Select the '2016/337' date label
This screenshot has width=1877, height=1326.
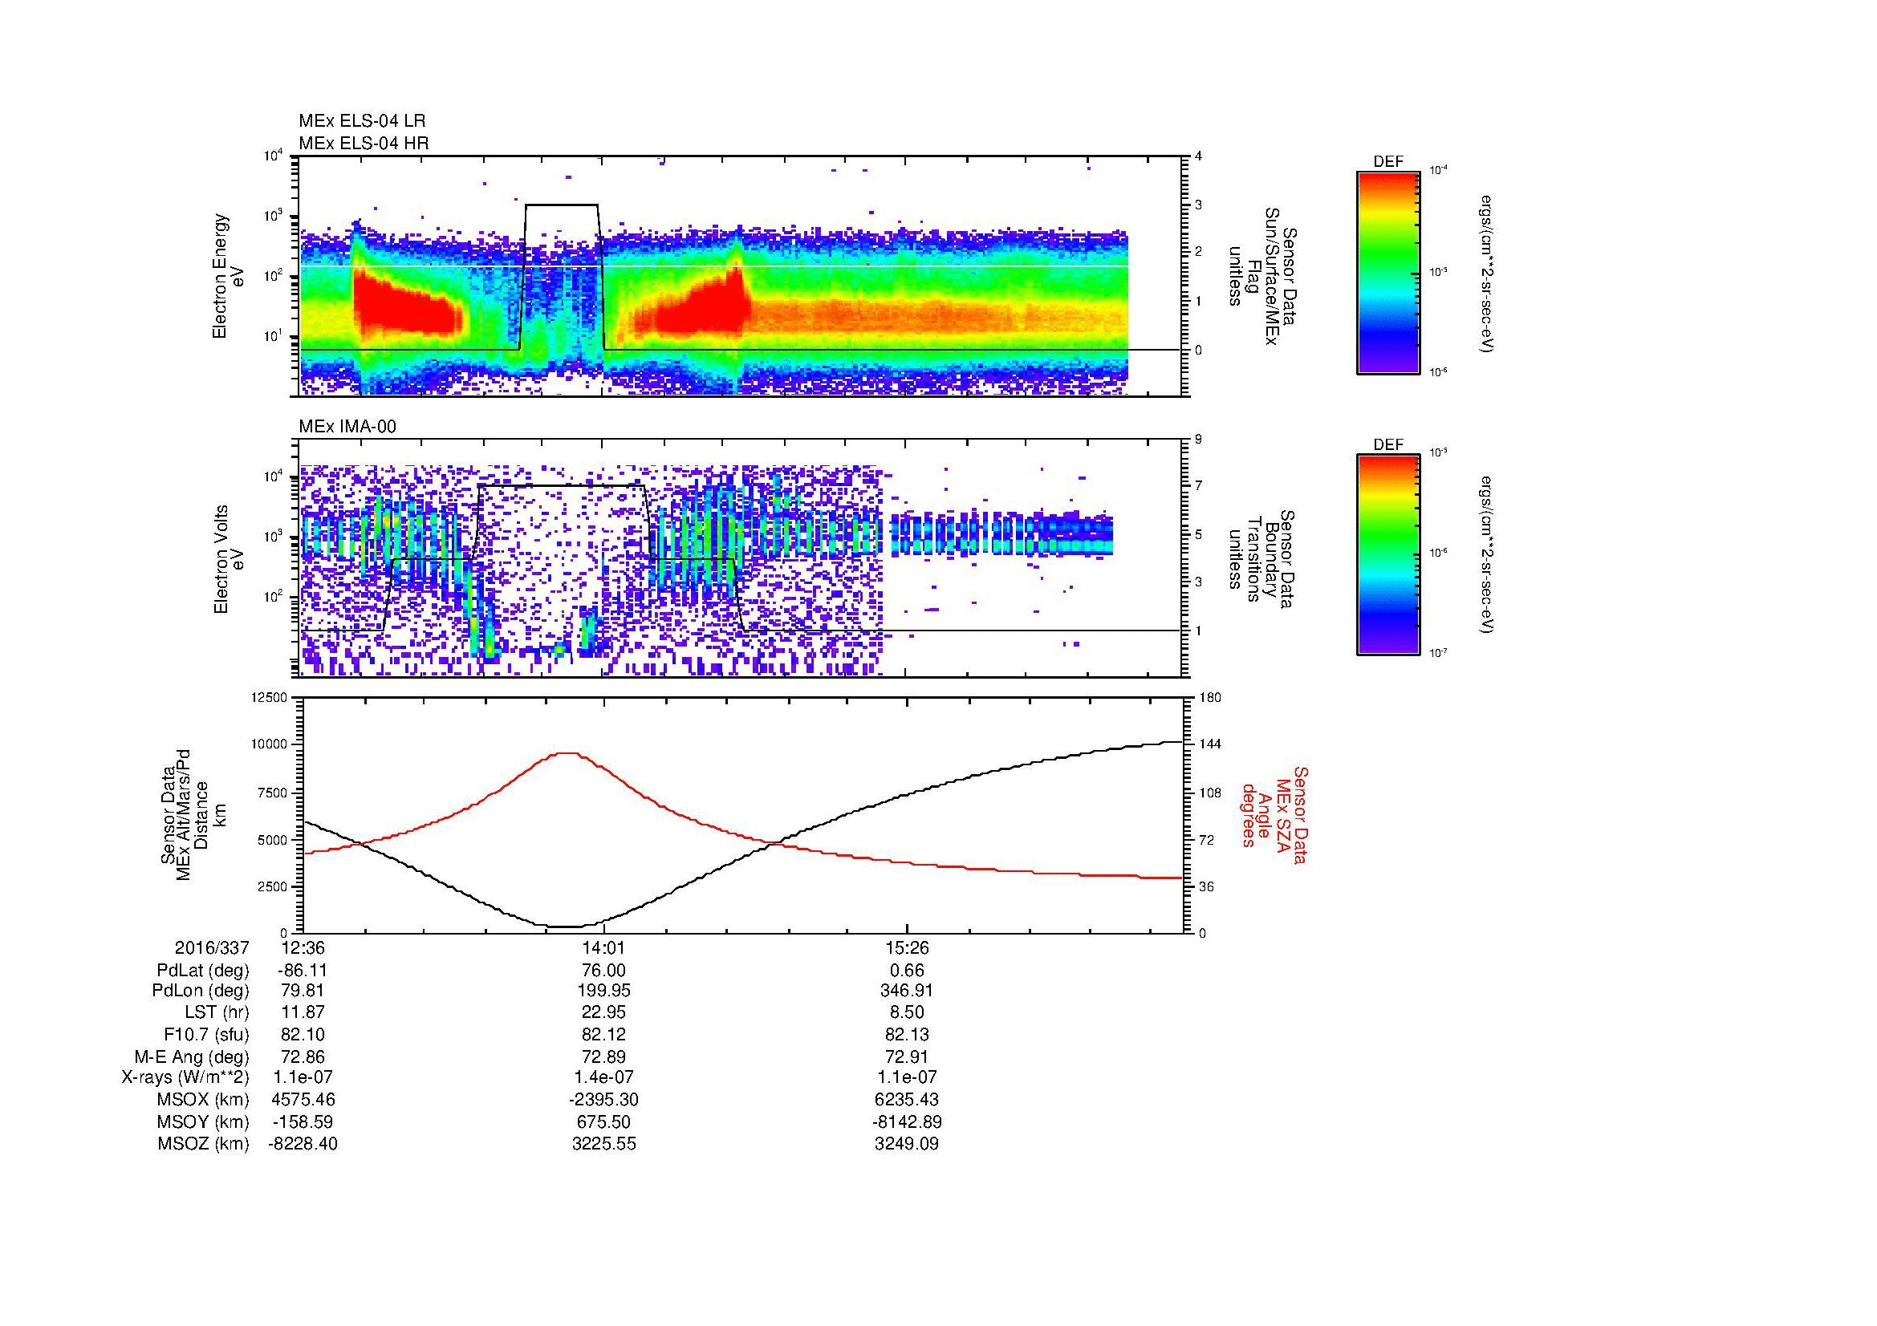click(212, 947)
